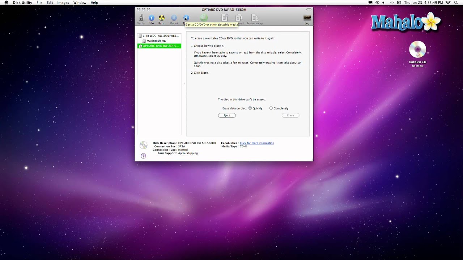Select the OPTIARC DVD RW drive in sidebar
The width and height of the screenshot is (463, 260).
click(x=159, y=46)
